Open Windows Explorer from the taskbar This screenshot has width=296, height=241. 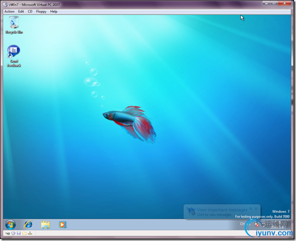(45, 225)
